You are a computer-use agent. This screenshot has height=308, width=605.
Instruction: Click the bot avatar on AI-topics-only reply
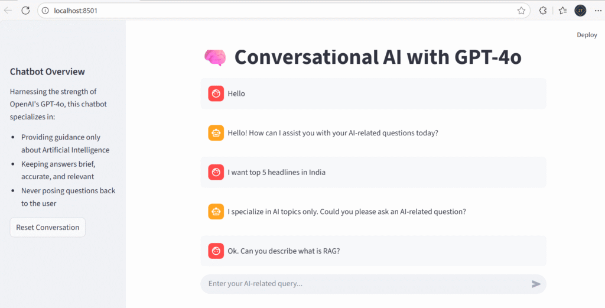point(216,212)
